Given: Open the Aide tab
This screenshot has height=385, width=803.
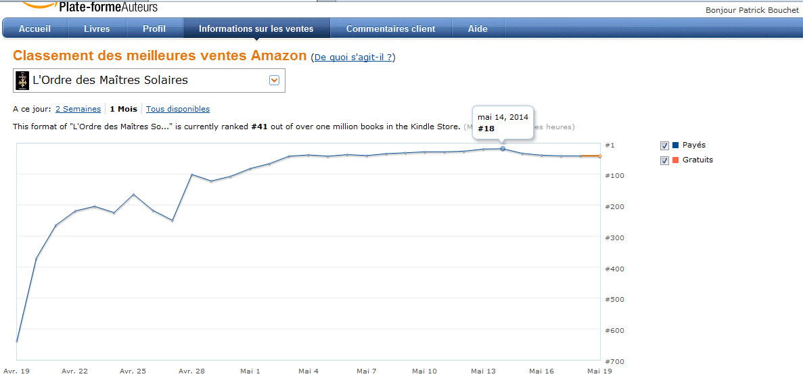Looking at the screenshot, I should point(478,28).
